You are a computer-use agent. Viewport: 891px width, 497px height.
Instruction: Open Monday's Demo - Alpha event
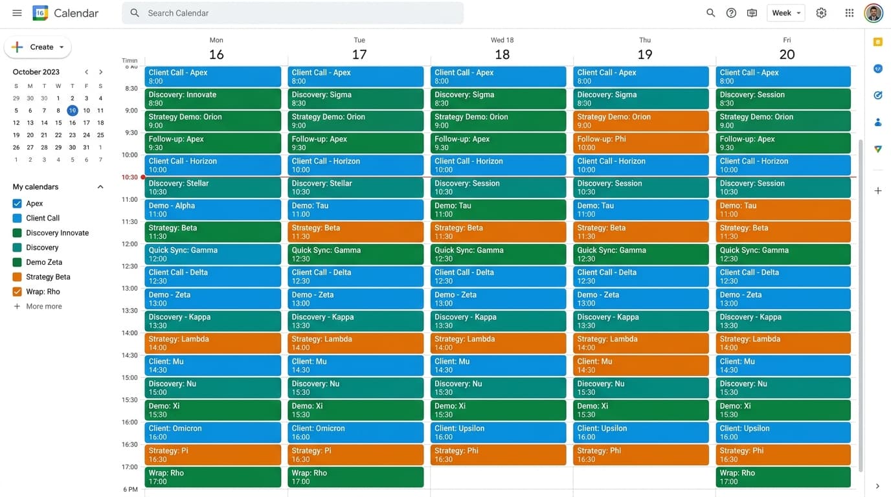pyautogui.click(x=213, y=210)
